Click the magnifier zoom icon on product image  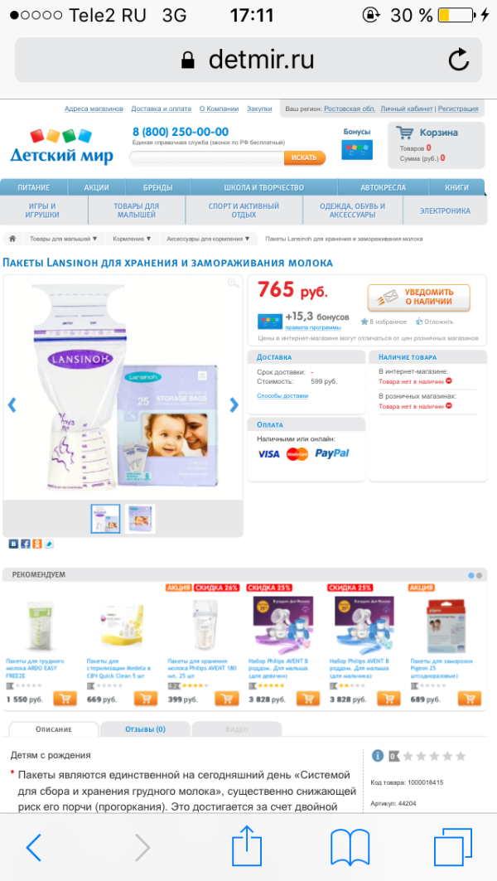[233, 283]
